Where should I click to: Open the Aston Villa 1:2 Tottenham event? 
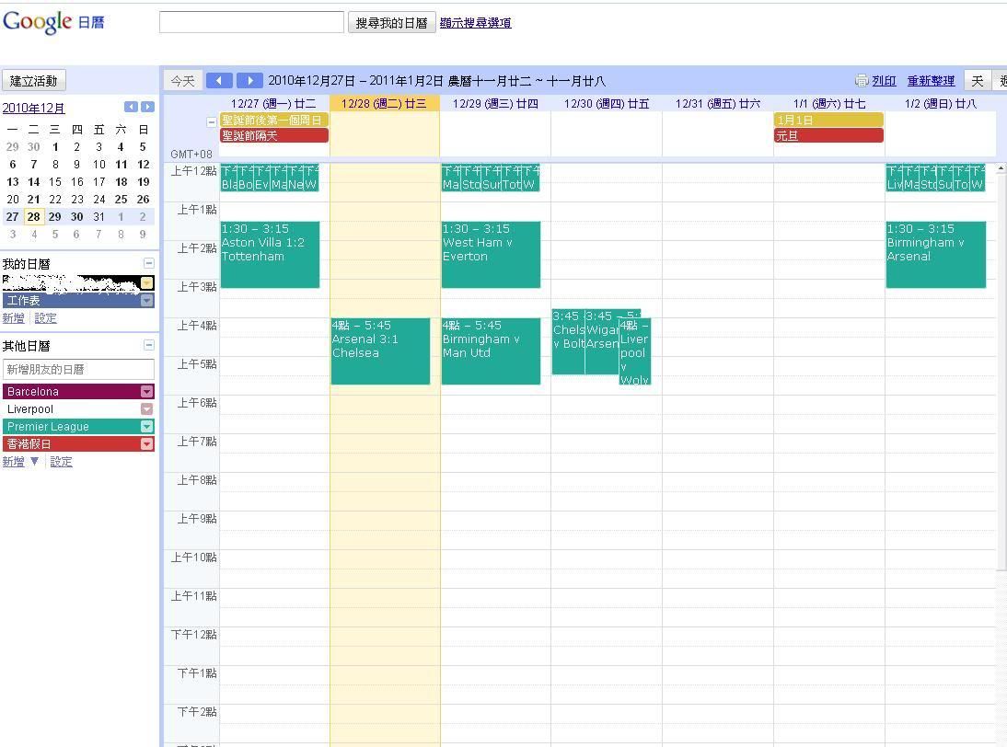click(270, 254)
